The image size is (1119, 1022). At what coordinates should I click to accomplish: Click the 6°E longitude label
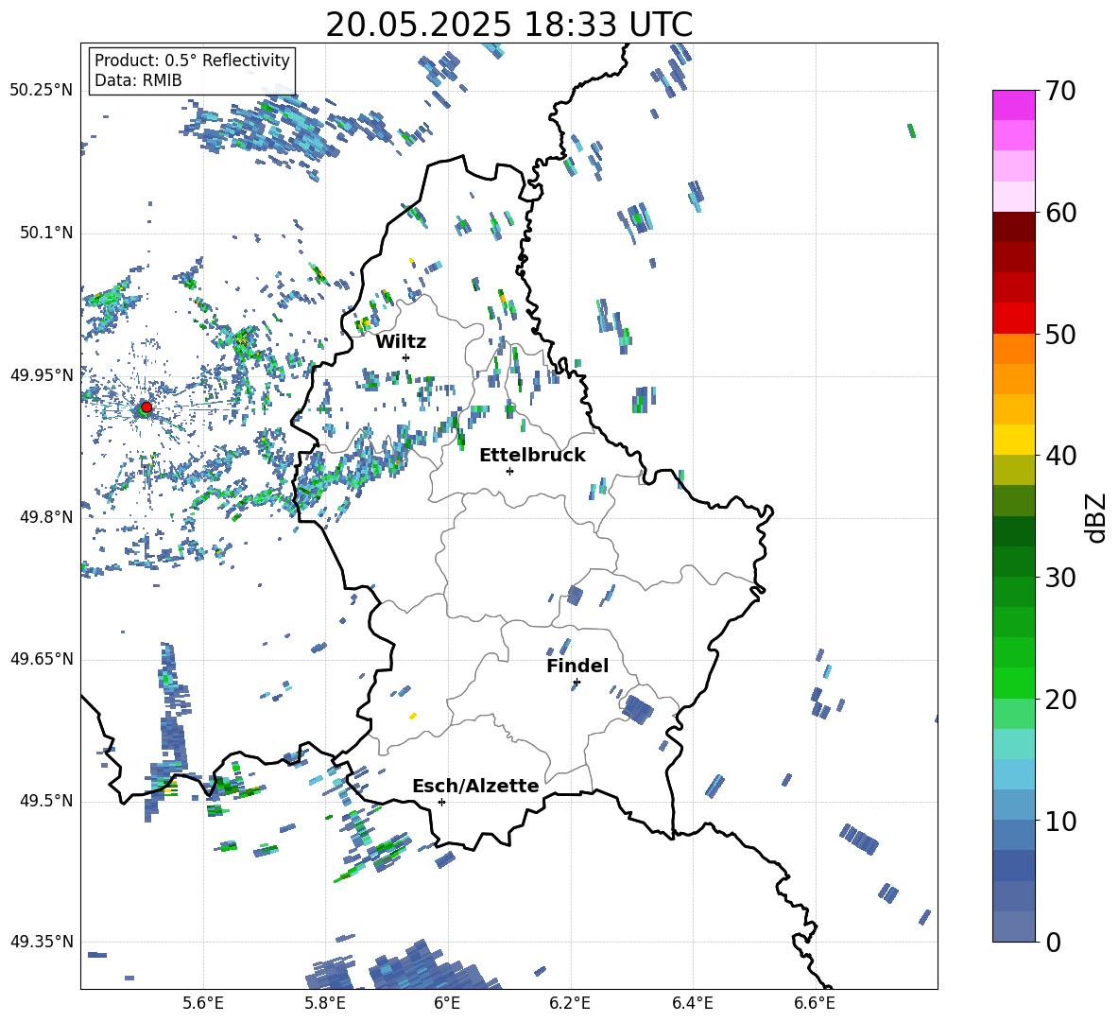pos(447,1003)
